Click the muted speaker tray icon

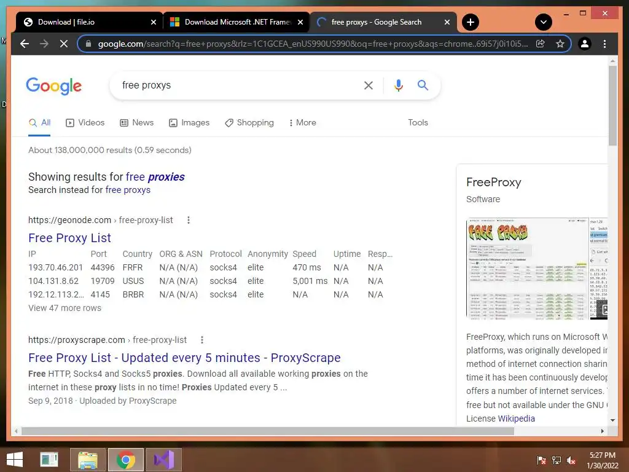click(571, 460)
